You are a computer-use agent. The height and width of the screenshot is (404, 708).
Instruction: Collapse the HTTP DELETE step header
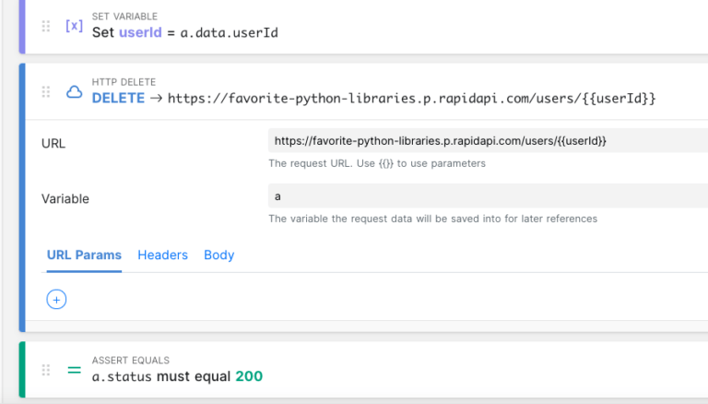[x=367, y=91]
